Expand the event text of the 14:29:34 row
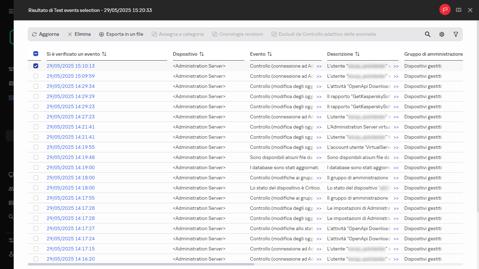This screenshot has width=479, height=269. point(319,87)
